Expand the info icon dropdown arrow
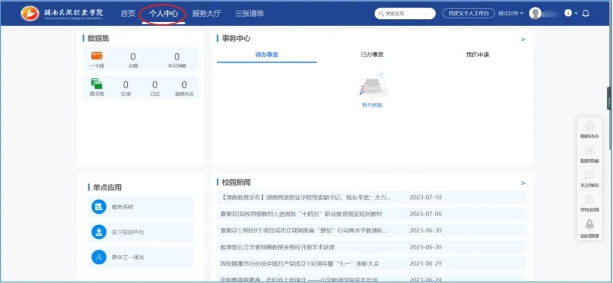Screen dimensions: 613x283 [576, 13]
